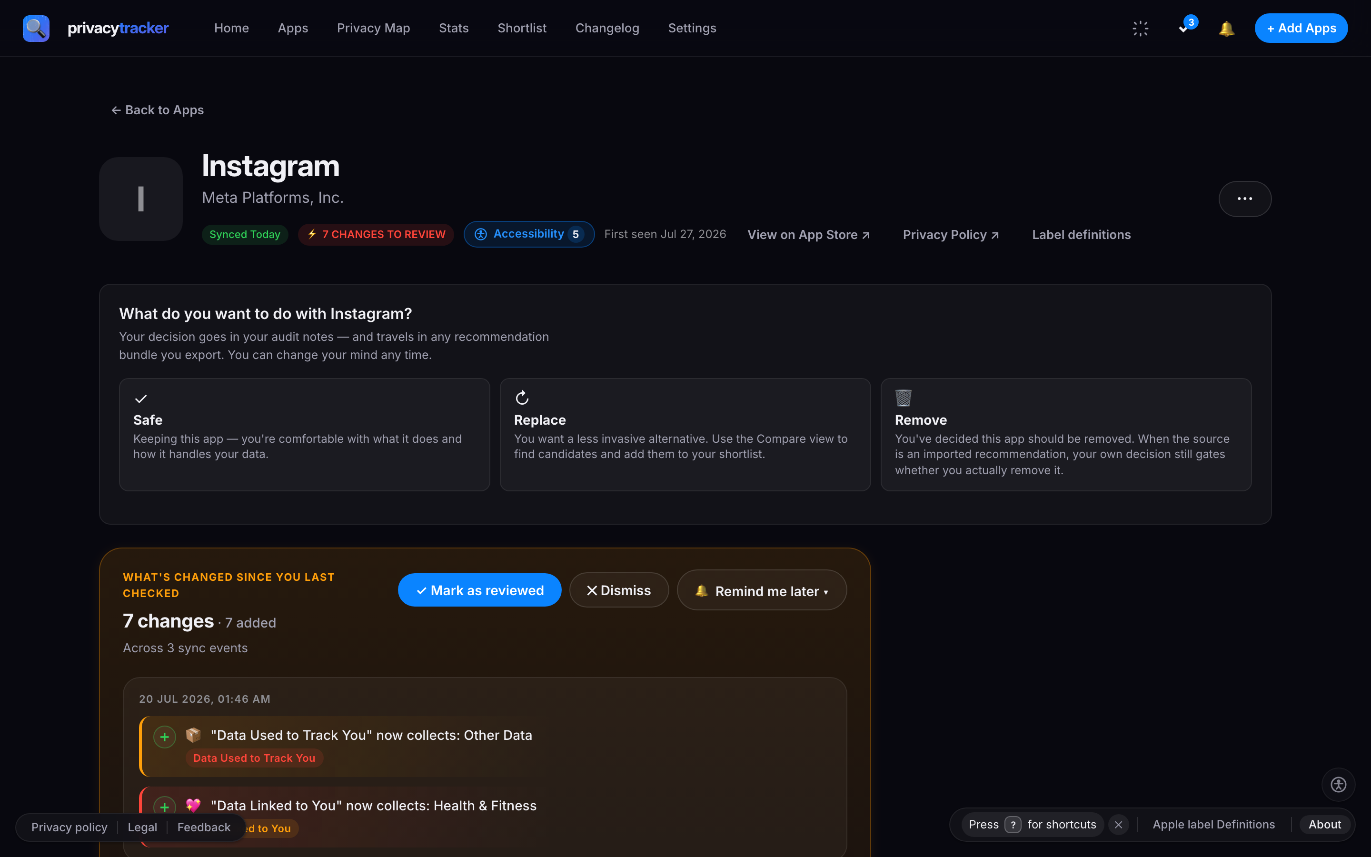Open footer Privacy policy link
The width and height of the screenshot is (1371, 857).
tap(69, 827)
